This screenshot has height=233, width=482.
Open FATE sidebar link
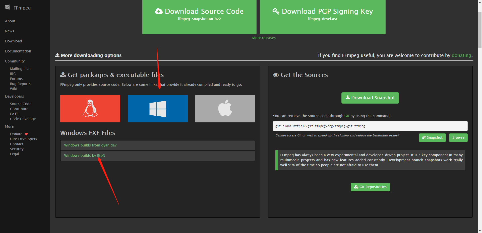[x=14, y=114]
